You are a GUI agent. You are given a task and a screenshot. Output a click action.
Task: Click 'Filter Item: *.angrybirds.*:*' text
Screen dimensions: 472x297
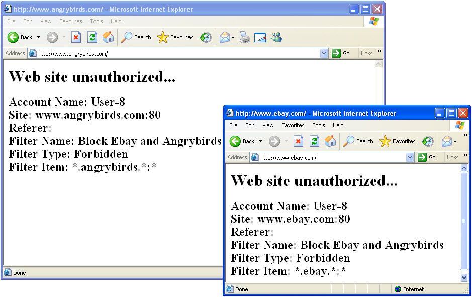pos(82,167)
